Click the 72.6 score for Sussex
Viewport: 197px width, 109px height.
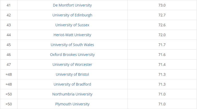tap(162, 25)
